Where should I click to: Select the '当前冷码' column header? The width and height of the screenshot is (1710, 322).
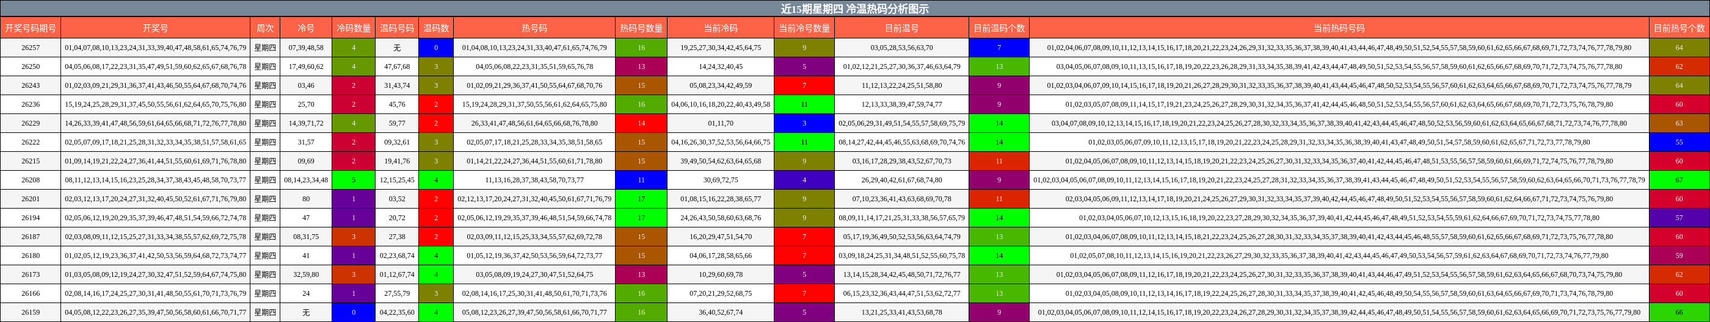721,29
